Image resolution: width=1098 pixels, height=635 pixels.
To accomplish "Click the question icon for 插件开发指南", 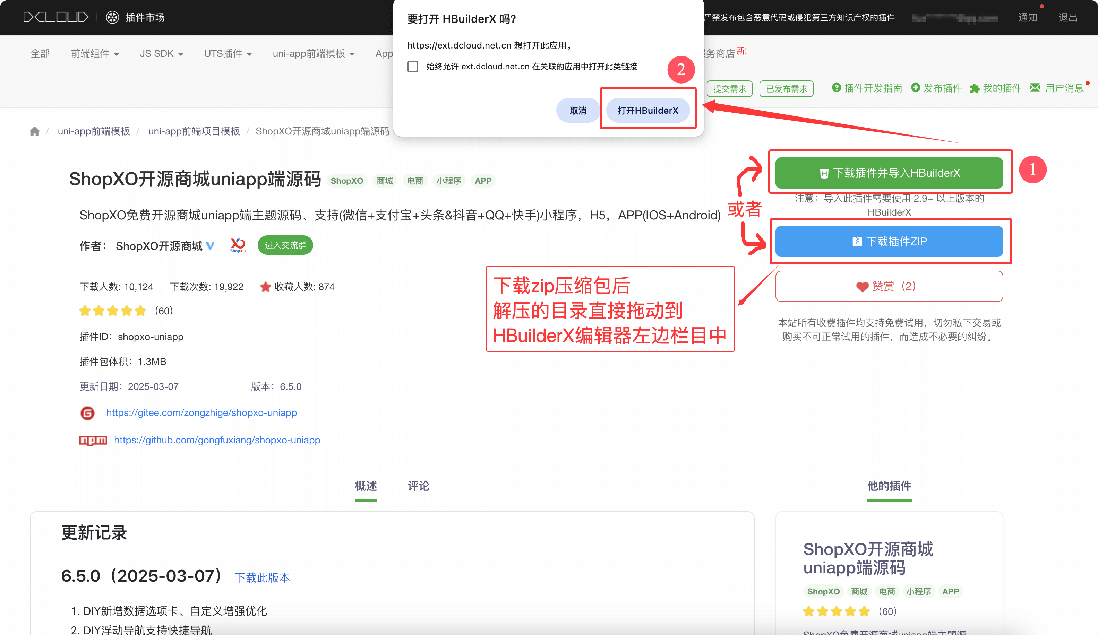I will pos(836,88).
